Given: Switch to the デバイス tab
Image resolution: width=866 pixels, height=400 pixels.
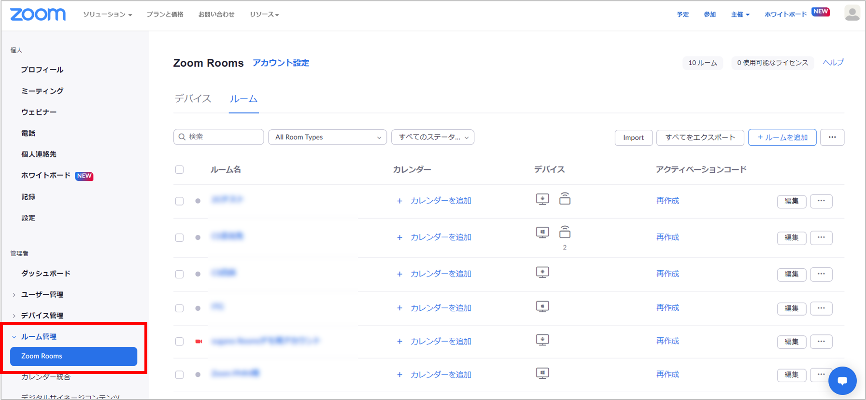Looking at the screenshot, I should (193, 99).
